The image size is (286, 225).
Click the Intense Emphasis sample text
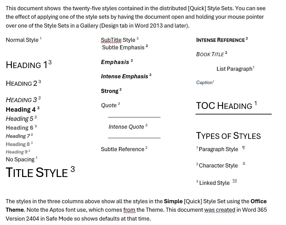pyautogui.click(x=124, y=77)
